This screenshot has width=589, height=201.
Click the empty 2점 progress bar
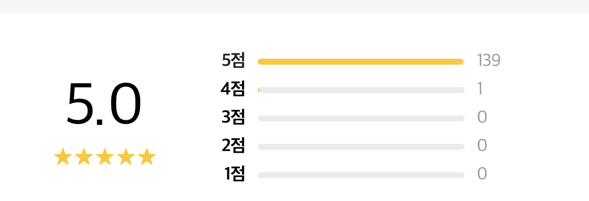[361, 147]
